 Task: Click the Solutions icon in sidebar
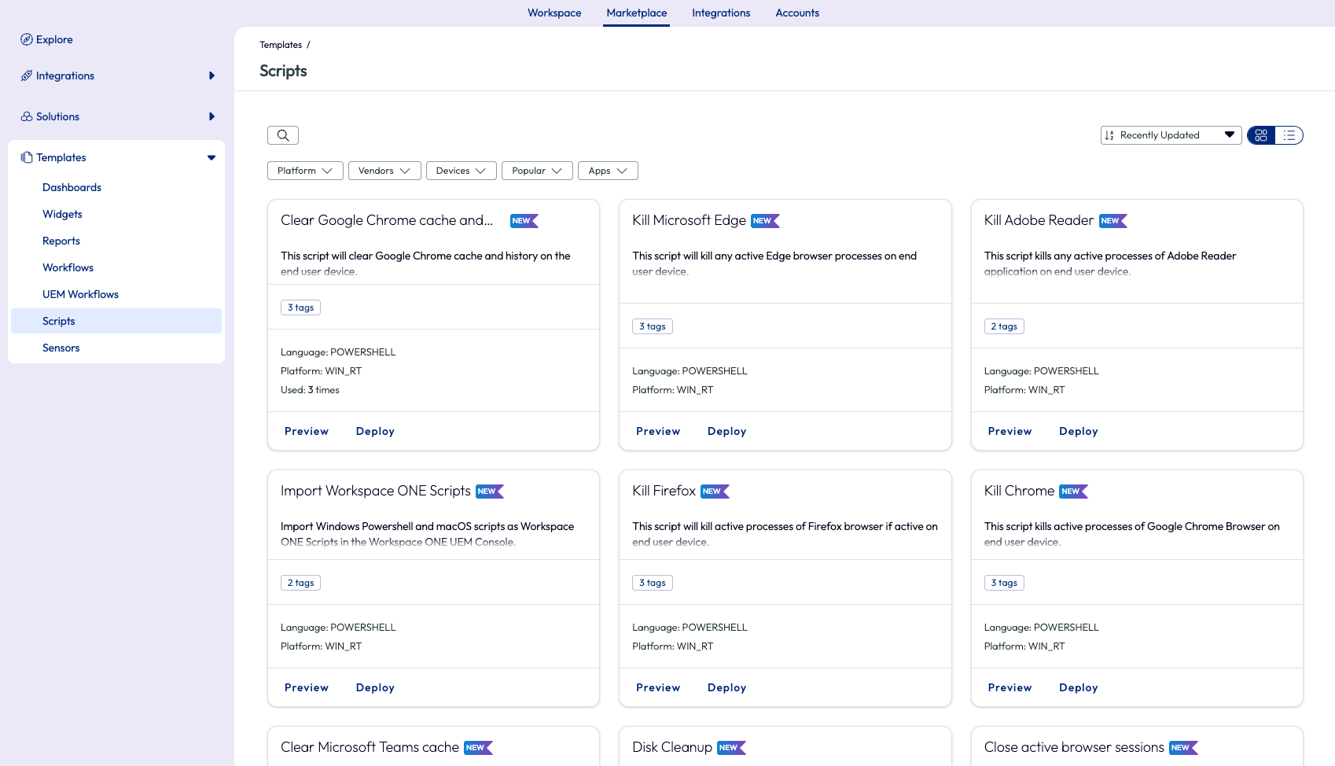pos(27,116)
